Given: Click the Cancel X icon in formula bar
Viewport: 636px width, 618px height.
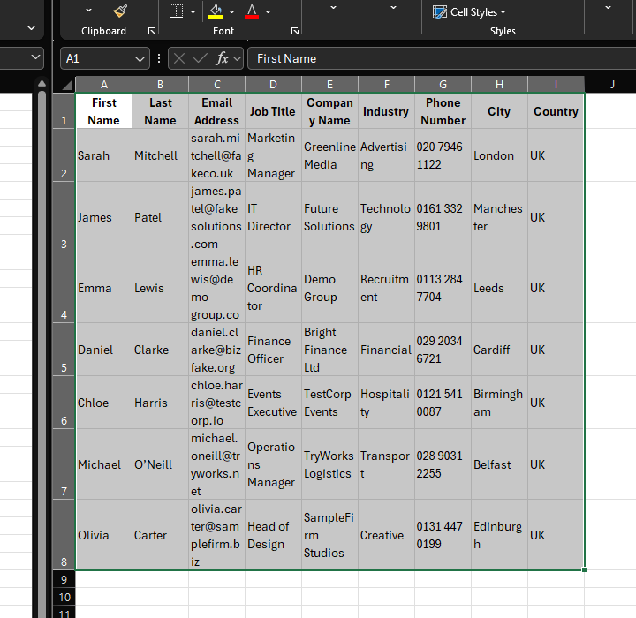Looking at the screenshot, I should [x=179, y=58].
